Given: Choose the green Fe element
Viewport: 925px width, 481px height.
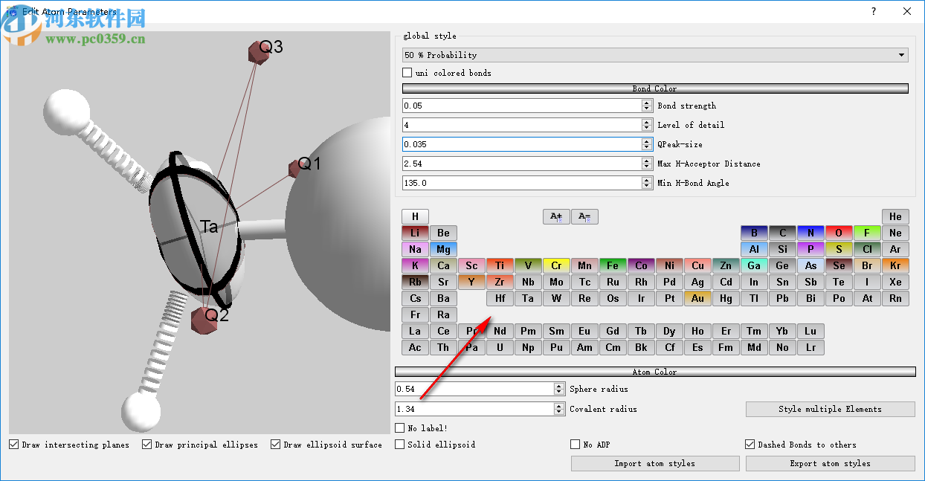Looking at the screenshot, I should point(613,265).
